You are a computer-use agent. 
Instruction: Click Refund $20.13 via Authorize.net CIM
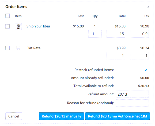click(x=118, y=116)
